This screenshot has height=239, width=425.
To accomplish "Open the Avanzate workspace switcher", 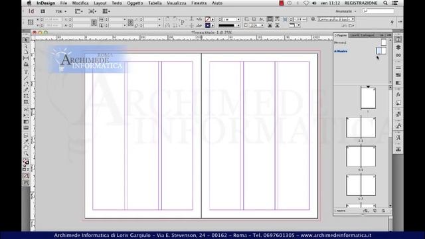I will [x=346, y=11].
